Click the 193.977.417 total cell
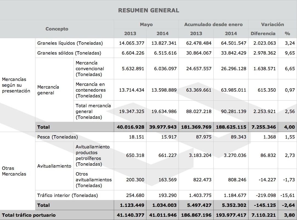This screenshot has width=297, height=220. (231, 215)
